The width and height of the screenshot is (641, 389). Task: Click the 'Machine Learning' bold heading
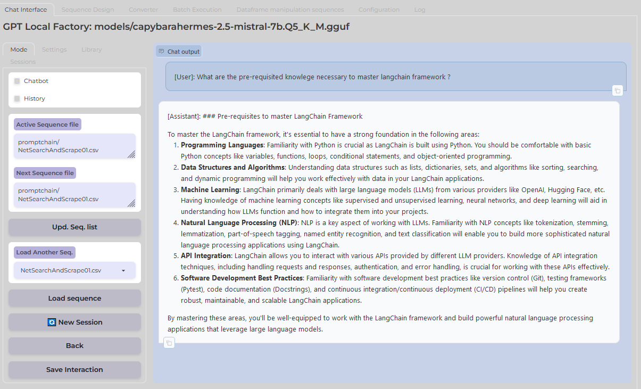click(x=210, y=189)
